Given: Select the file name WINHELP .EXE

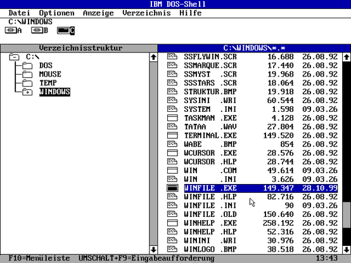Looking at the screenshot, I should (210, 223).
